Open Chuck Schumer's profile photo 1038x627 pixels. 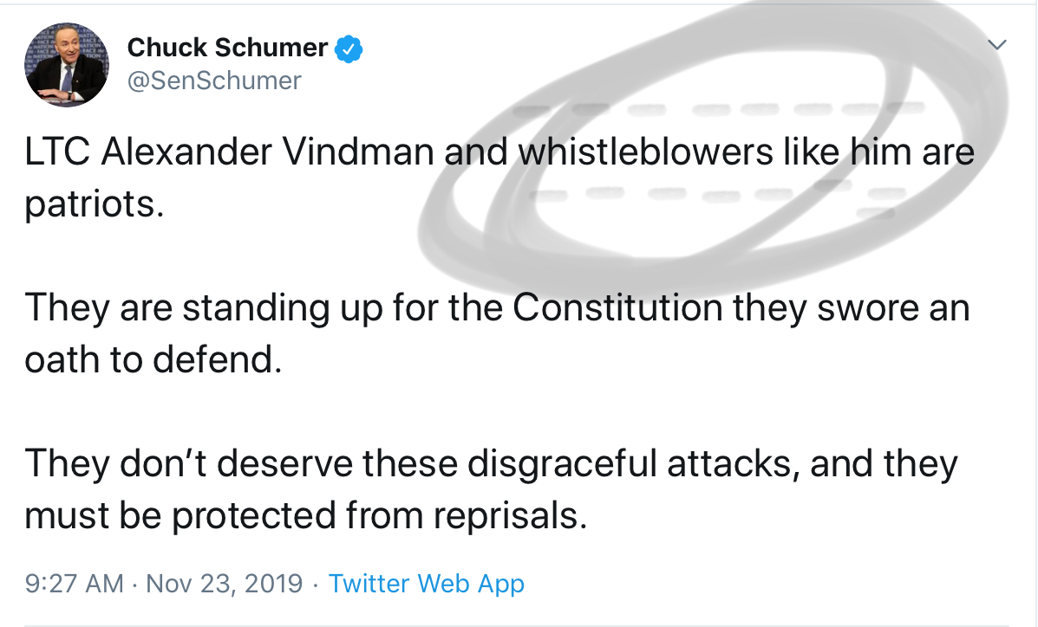coord(67,65)
